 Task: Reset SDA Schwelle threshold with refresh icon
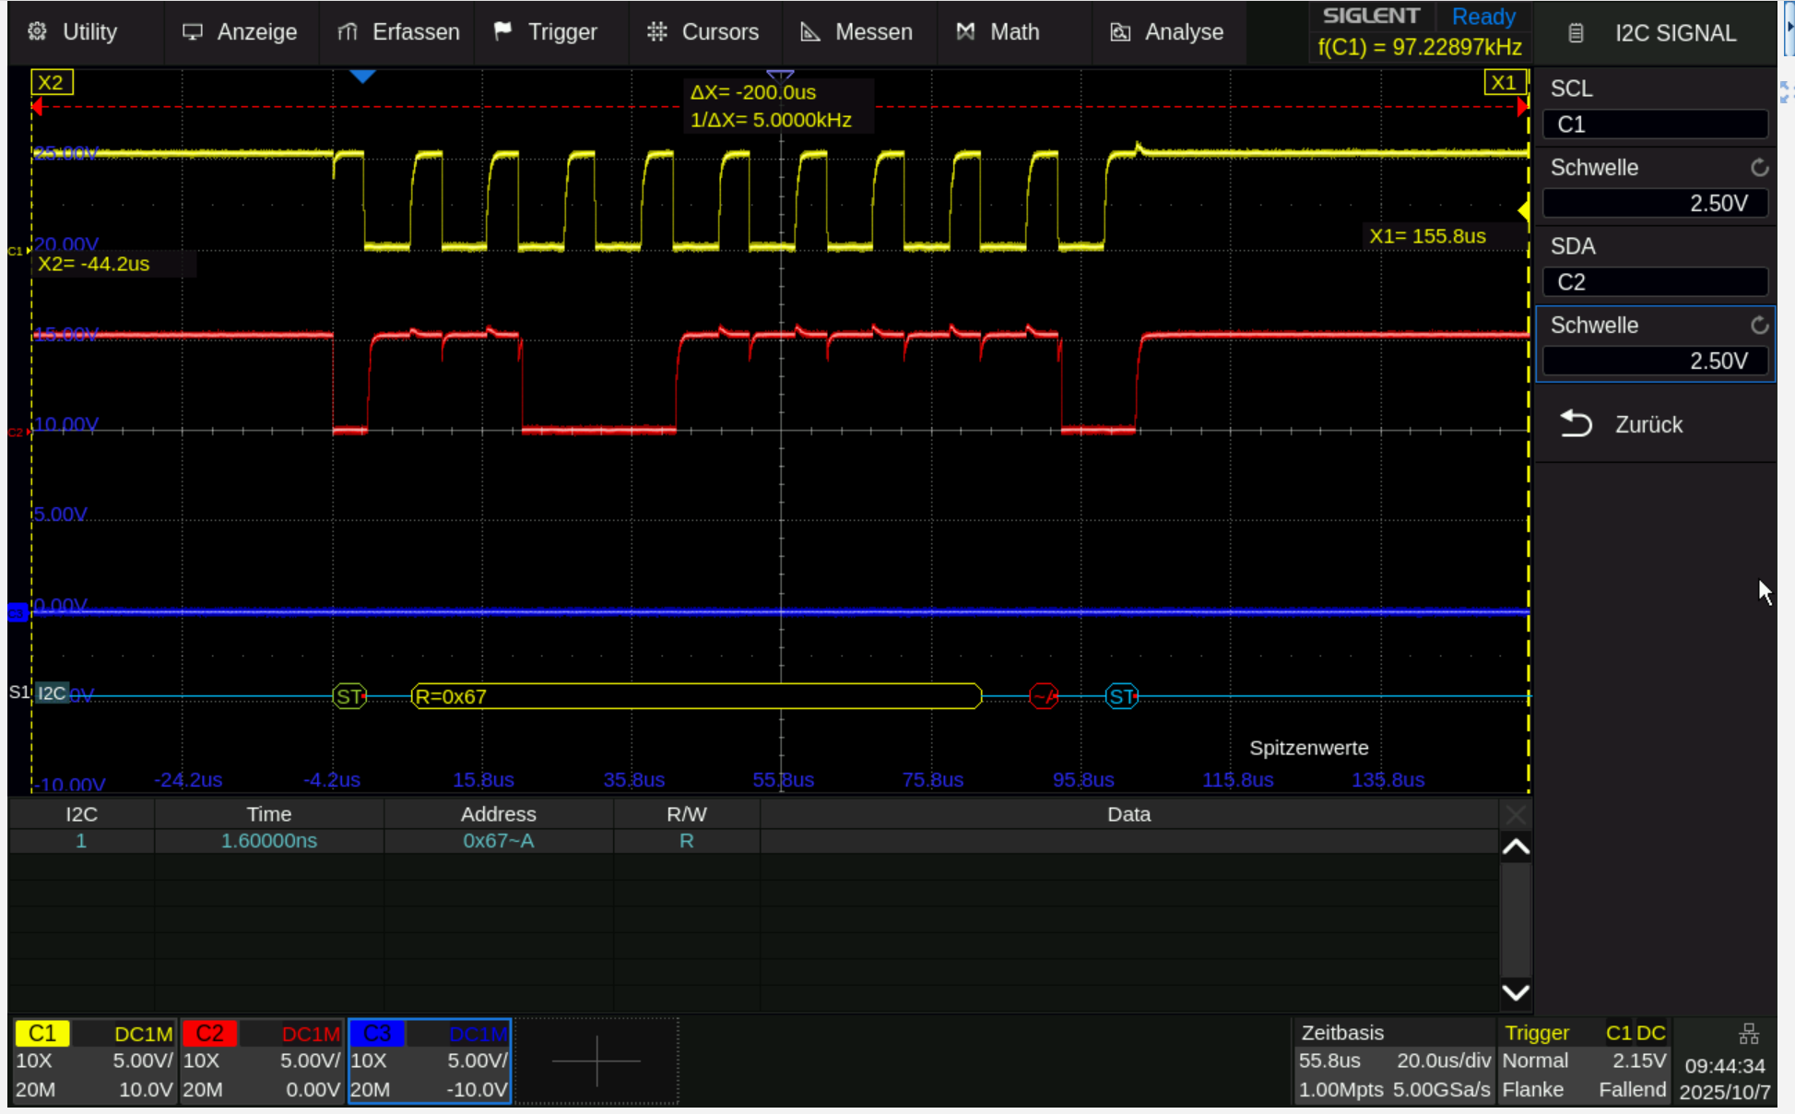(x=1759, y=326)
